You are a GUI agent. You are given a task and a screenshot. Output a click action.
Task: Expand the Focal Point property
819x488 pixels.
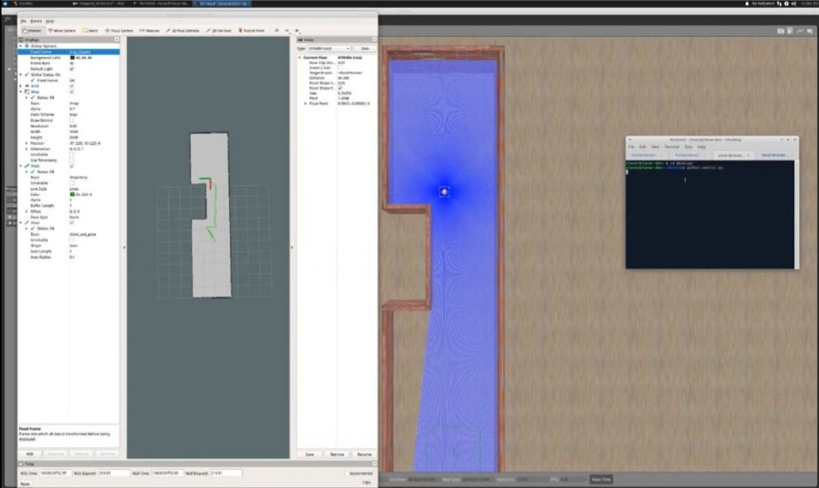click(305, 104)
